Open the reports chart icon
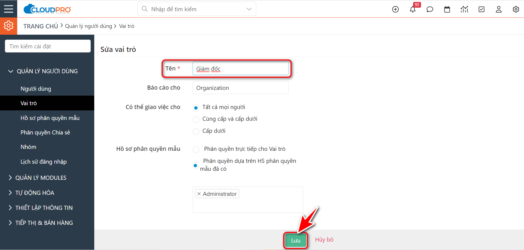Image resolution: width=524 pixels, height=250 pixels. (x=464, y=9)
